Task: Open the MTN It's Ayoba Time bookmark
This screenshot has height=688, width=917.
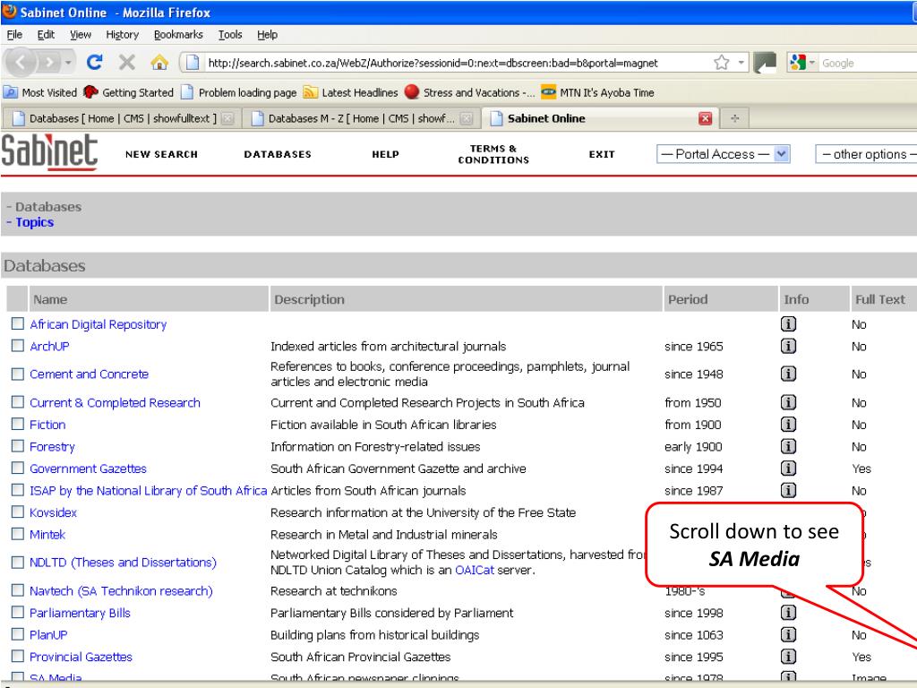Action: tap(597, 92)
